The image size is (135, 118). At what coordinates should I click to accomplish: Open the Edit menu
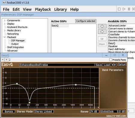coord(16,9)
